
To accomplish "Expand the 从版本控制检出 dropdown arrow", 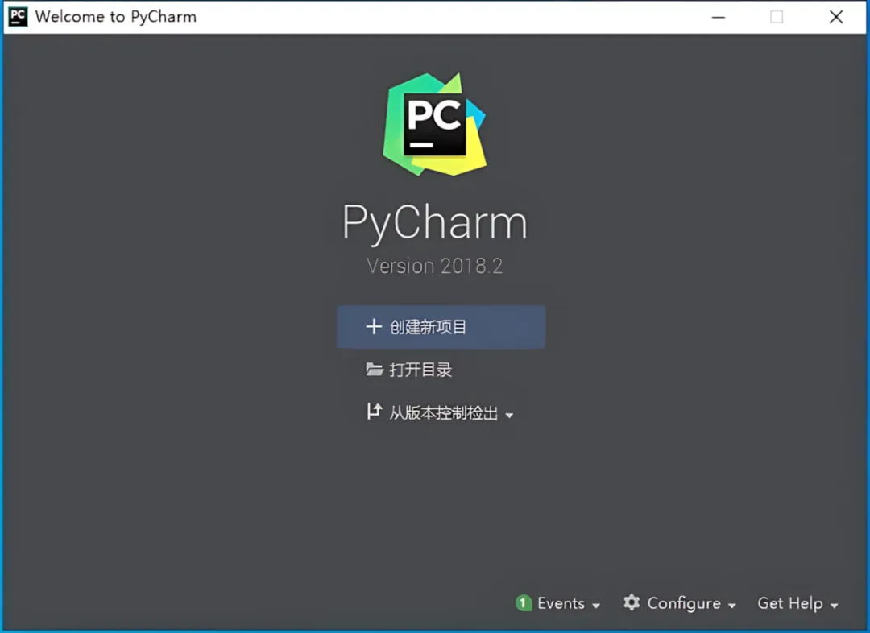I will coord(509,415).
